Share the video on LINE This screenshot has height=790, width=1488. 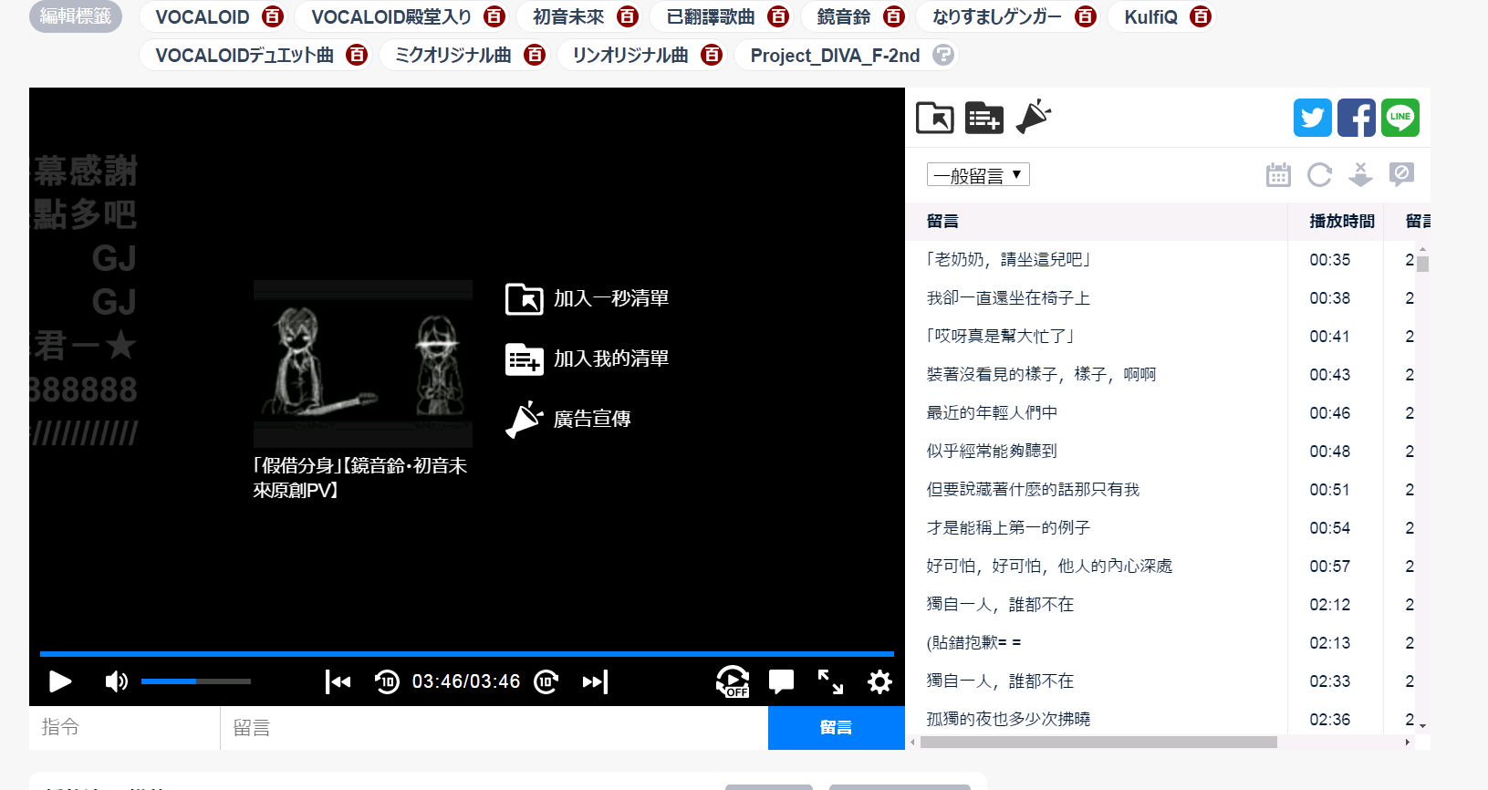pyautogui.click(x=1400, y=118)
